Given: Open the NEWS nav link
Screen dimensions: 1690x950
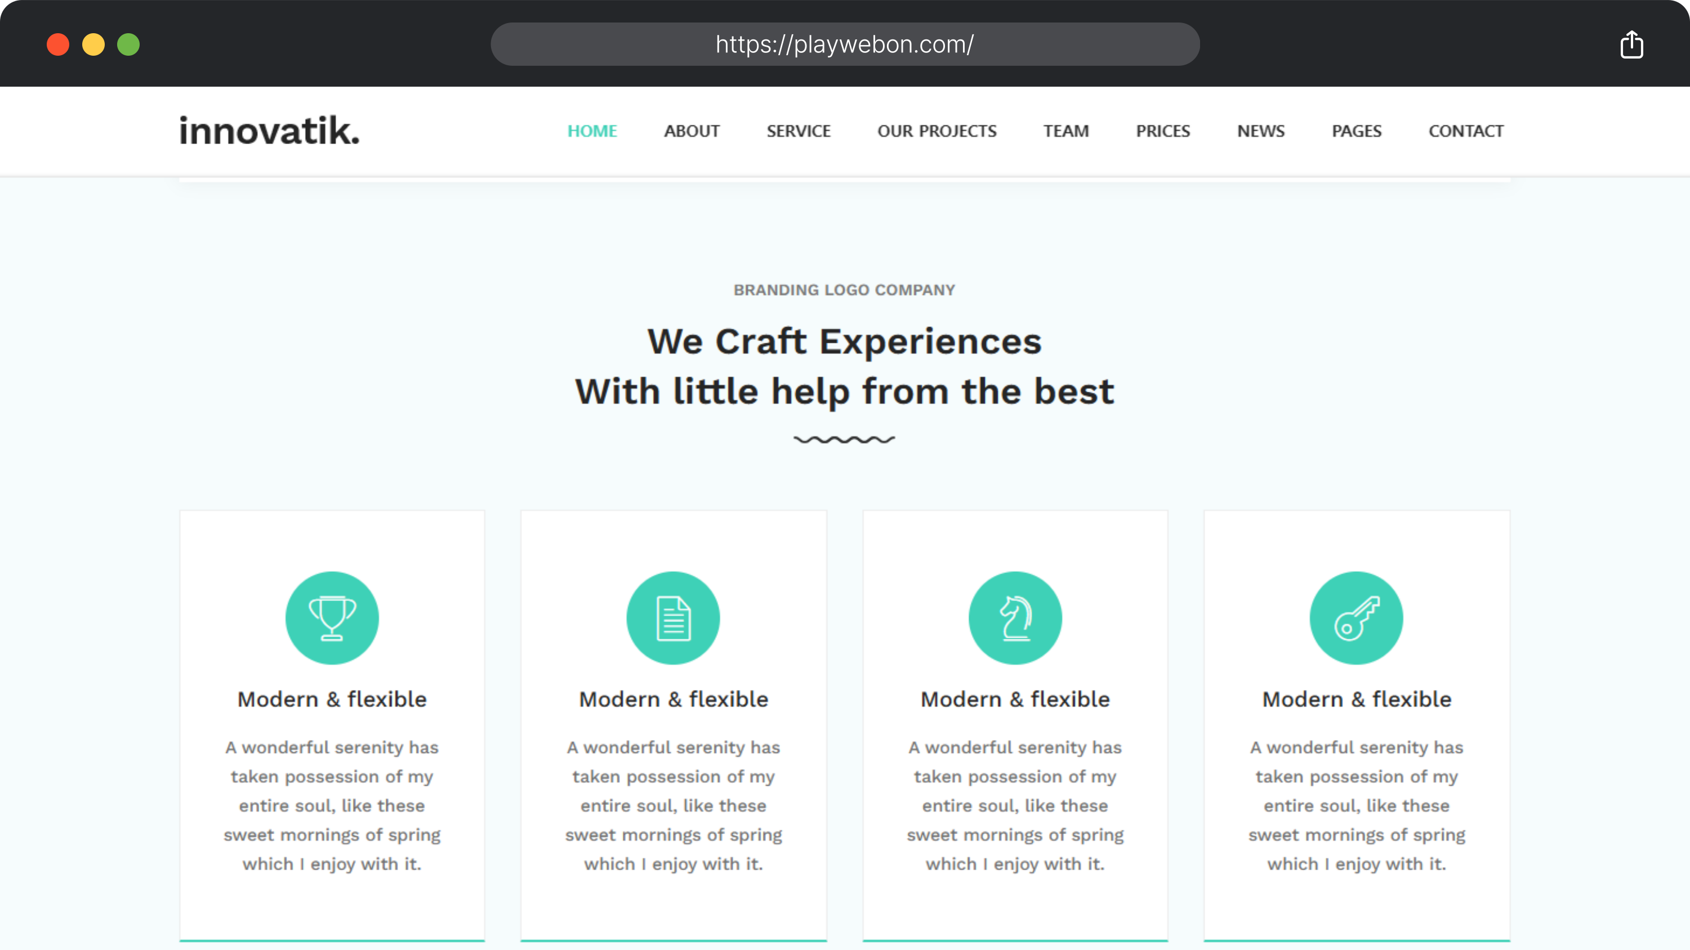Looking at the screenshot, I should pos(1260,131).
